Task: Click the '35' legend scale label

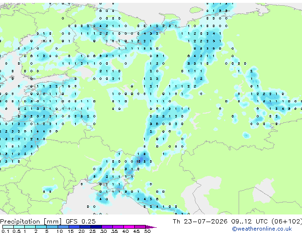Action: click(x=114, y=231)
